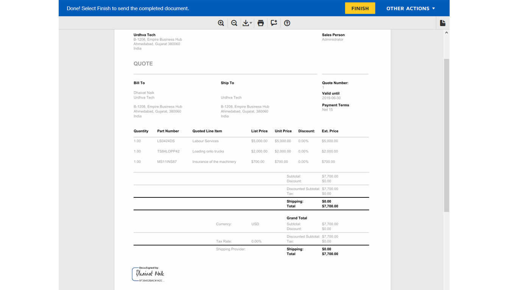Click the Currency label
517x290 pixels.
point(224,224)
